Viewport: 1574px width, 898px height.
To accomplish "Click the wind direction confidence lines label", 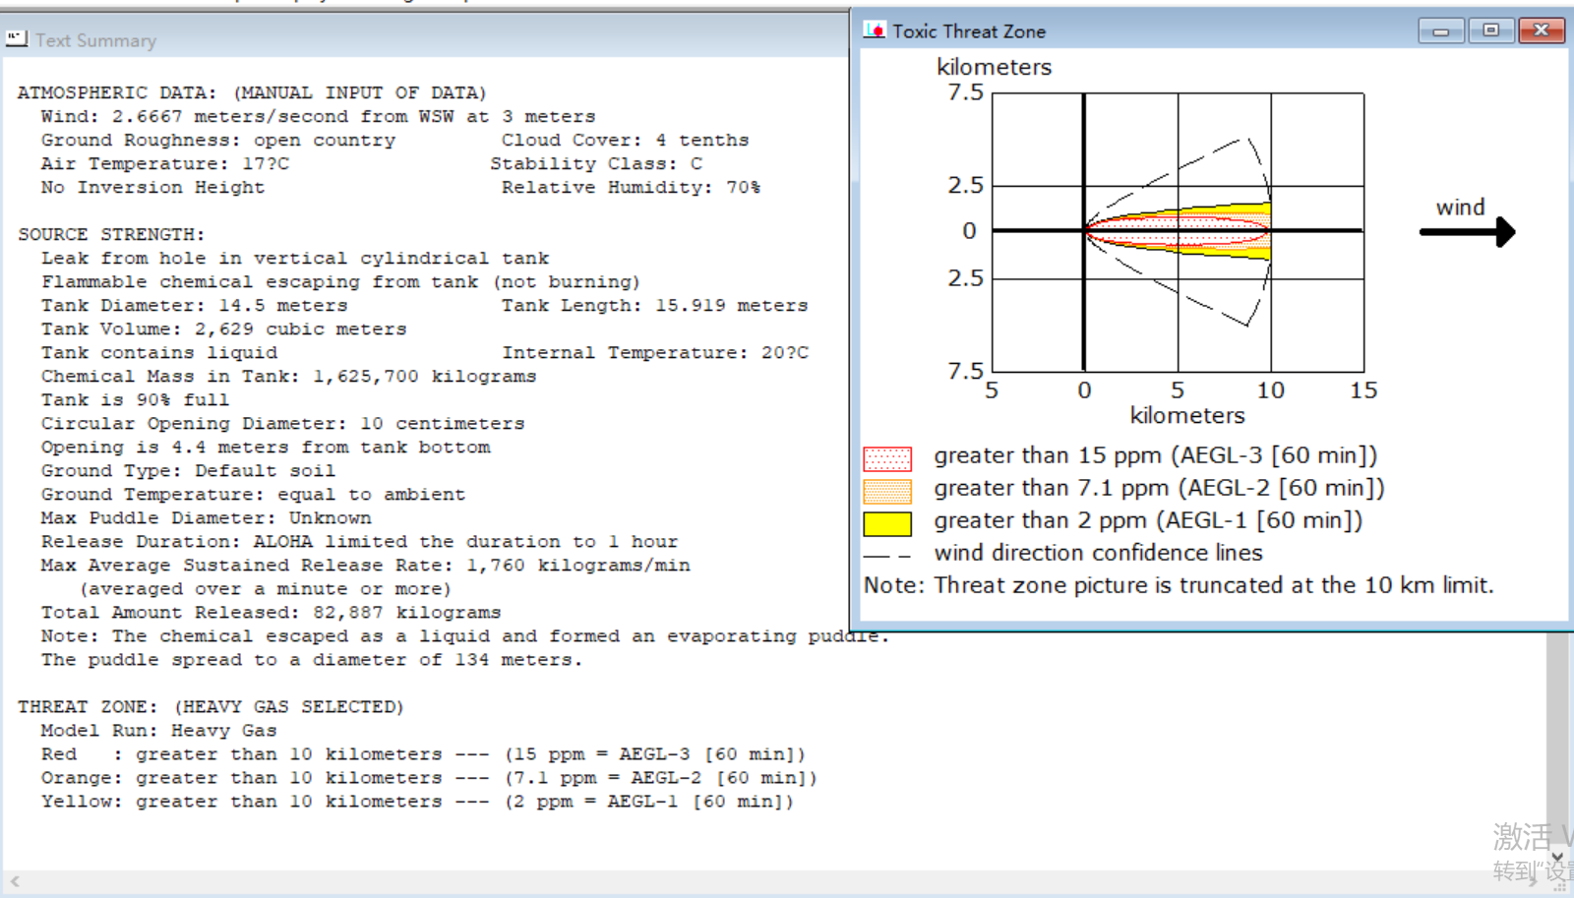I will click(1098, 553).
